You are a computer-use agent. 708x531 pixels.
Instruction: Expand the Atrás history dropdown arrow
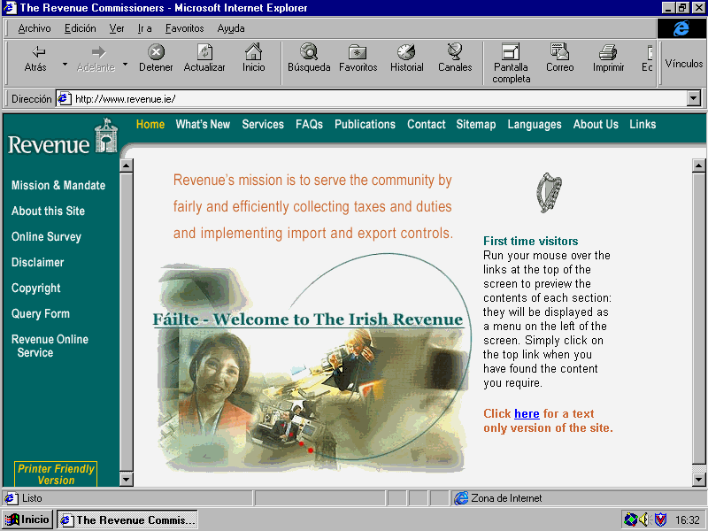[x=65, y=64]
